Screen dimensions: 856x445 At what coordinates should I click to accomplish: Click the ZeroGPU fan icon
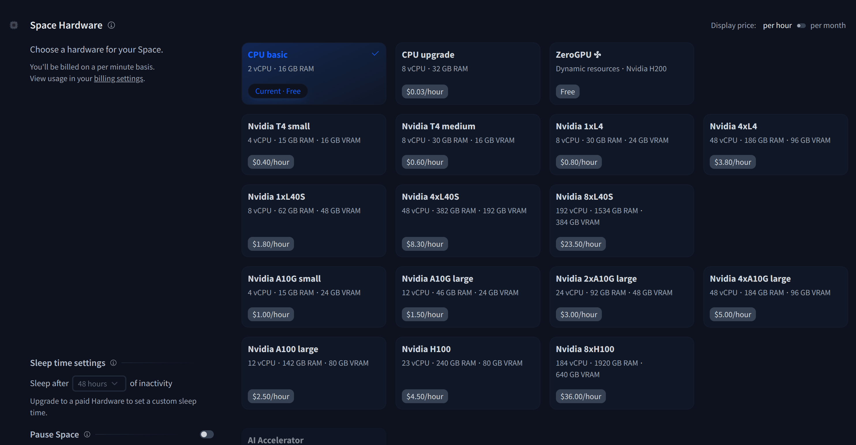tap(597, 55)
